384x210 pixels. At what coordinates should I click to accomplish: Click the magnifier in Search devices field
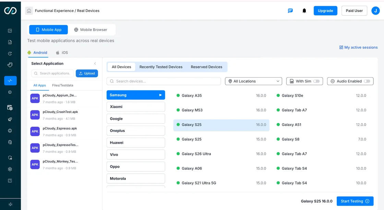pos(112,81)
